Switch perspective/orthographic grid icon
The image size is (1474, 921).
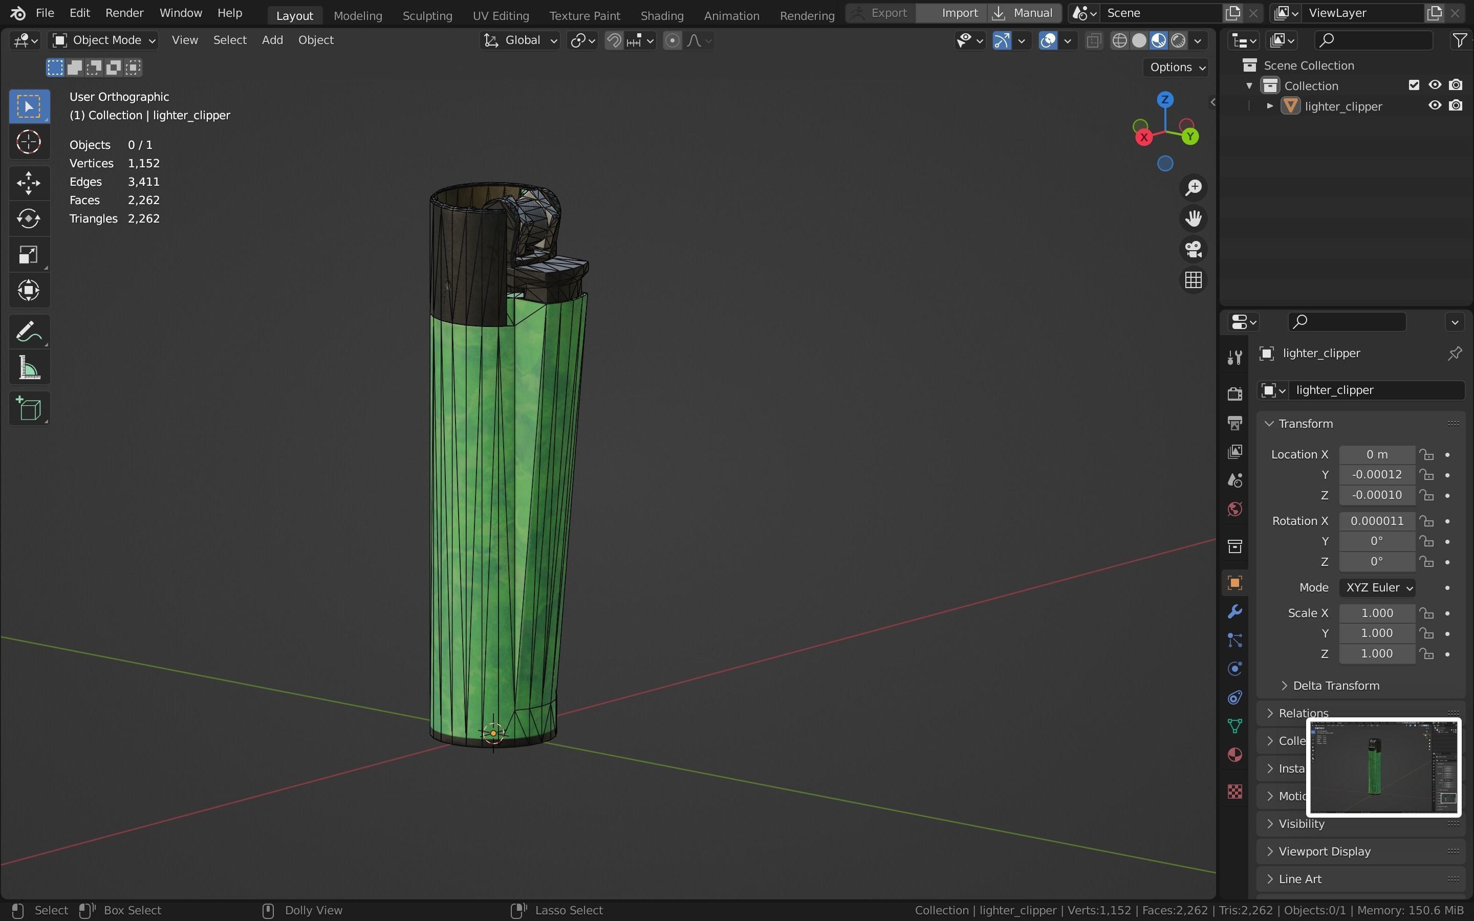click(1193, 280)
